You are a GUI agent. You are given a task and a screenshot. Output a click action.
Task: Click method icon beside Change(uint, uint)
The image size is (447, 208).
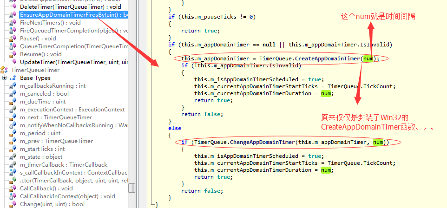tap(13, 204)
